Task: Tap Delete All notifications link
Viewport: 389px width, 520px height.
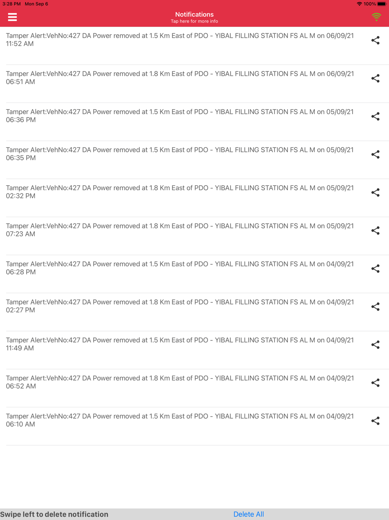Action: (x=249, y=514)
